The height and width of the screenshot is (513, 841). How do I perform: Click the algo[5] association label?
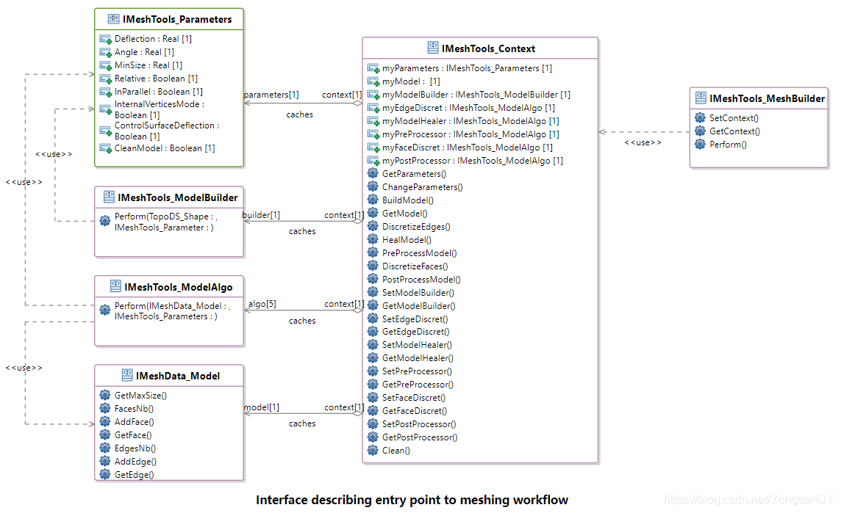[x=262, y=304]
